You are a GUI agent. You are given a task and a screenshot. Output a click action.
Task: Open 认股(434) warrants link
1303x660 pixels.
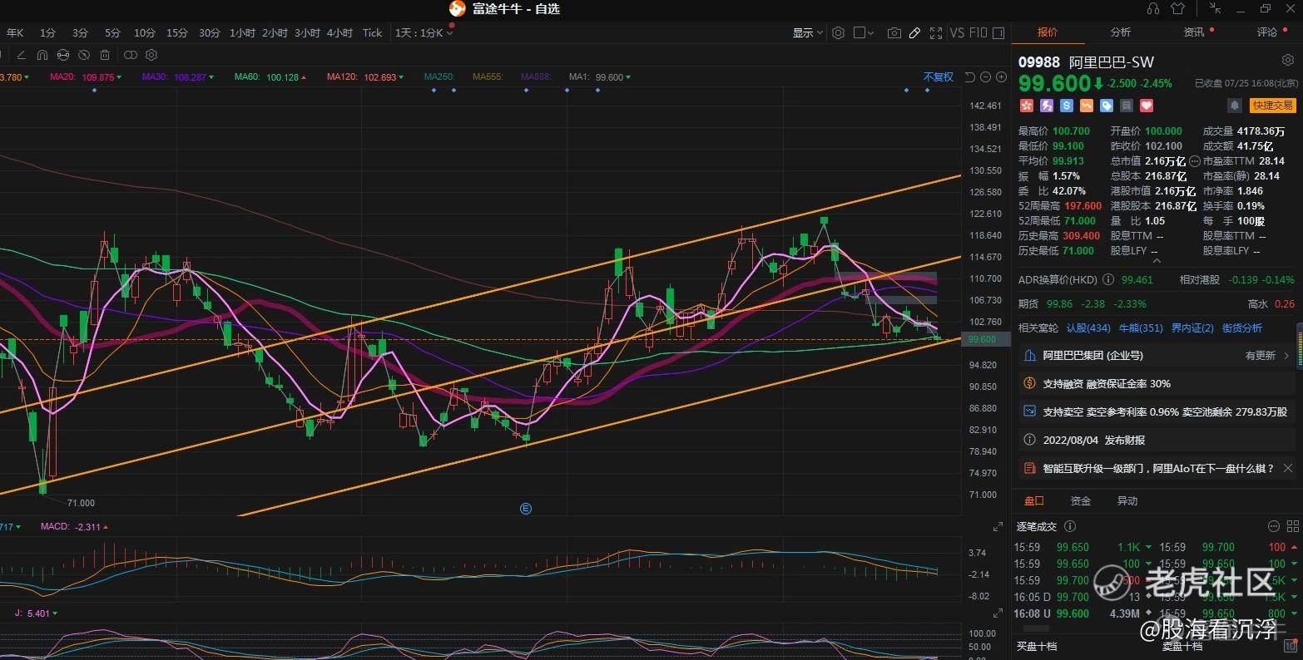click(1088, 328)
